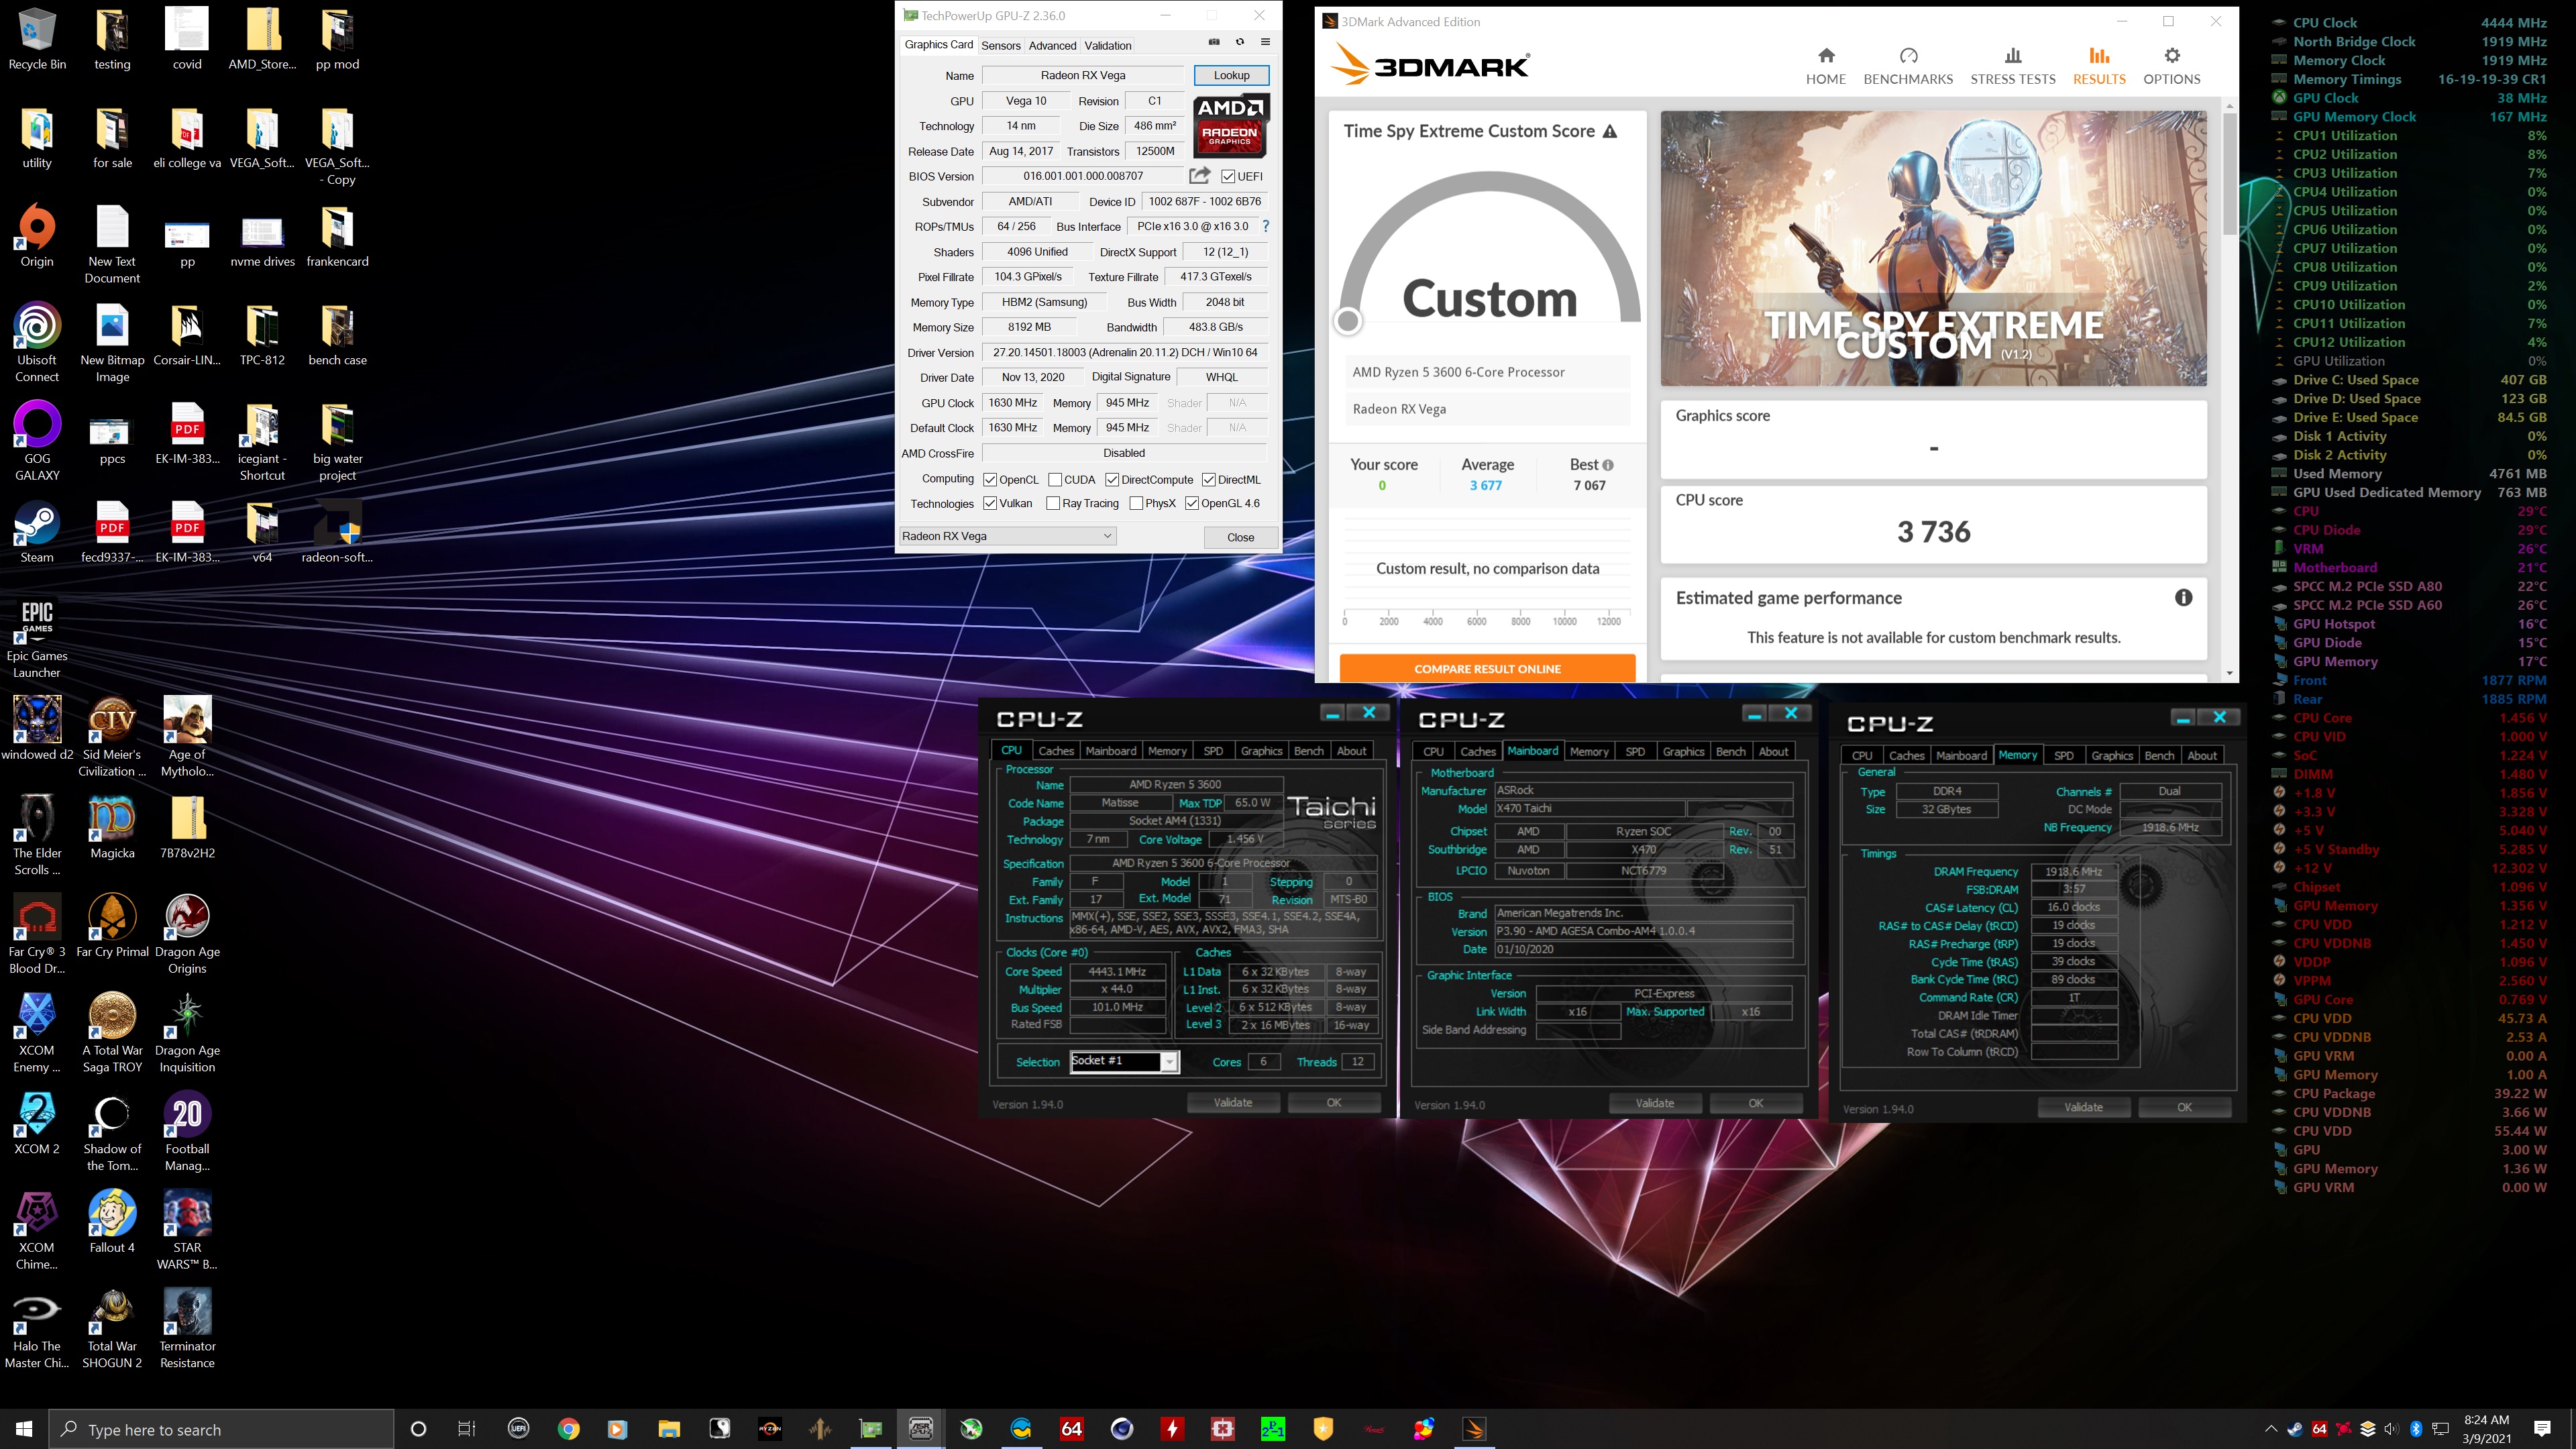The image size is (2576, 1449).
Task: Open the Steam desktop shortcut
Action: (x=37, y=532)
